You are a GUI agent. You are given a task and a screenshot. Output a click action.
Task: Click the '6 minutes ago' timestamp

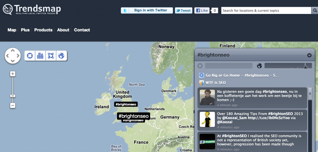(228, 150)
